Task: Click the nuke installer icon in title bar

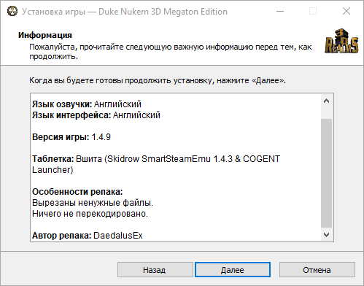Action: pyautogui.click(x=12, y=11)
